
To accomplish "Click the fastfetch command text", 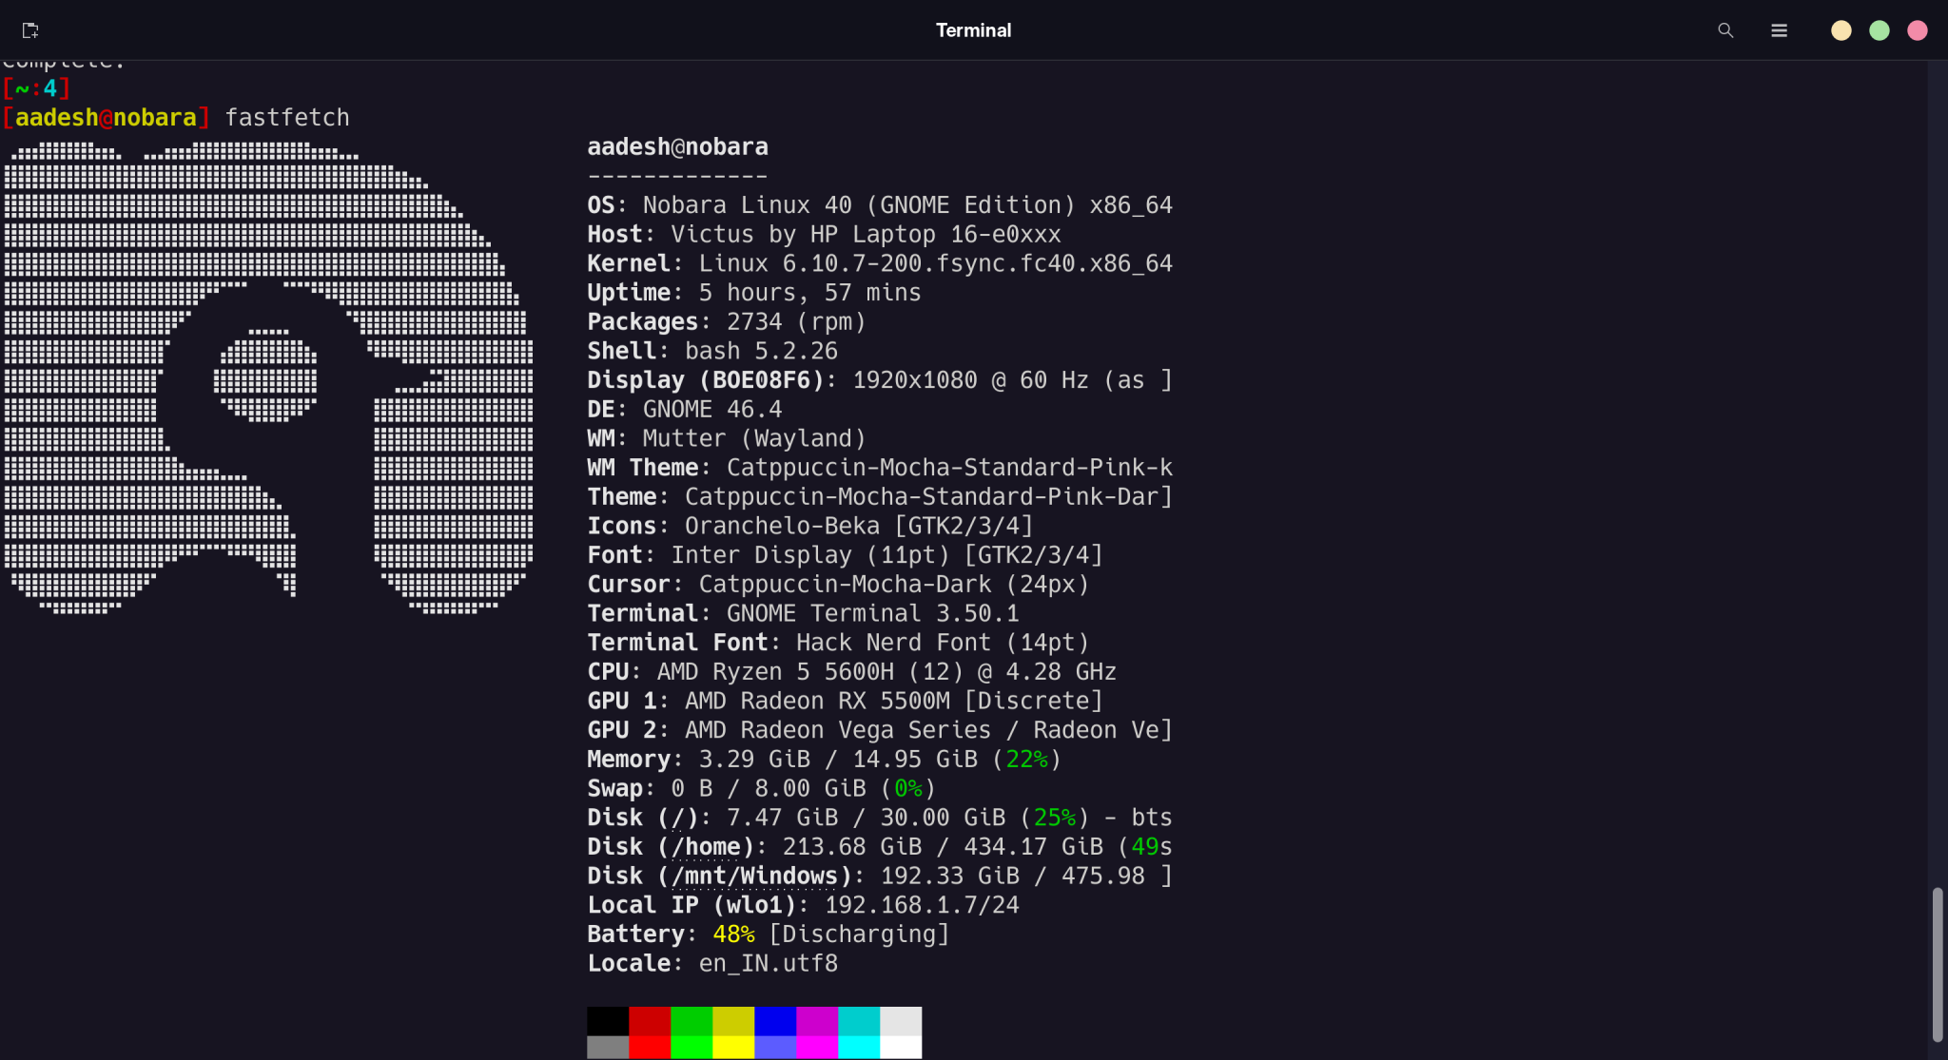I will [x=287, y=117].
